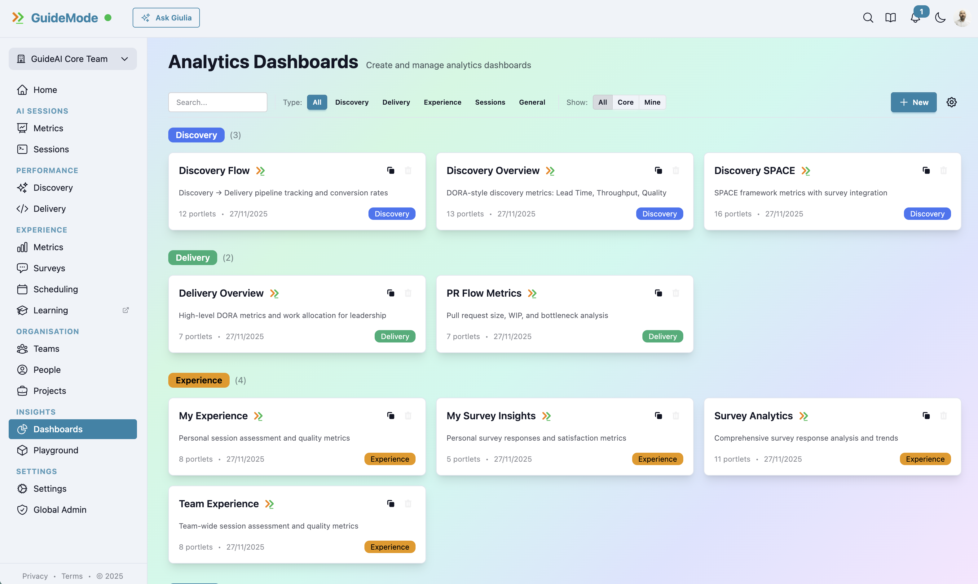
Task: Launch Ask Giulia assistant
Action: tap(166, 17)
